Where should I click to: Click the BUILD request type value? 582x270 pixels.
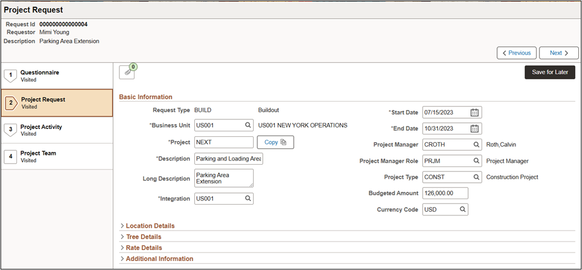tap(203, 110)
